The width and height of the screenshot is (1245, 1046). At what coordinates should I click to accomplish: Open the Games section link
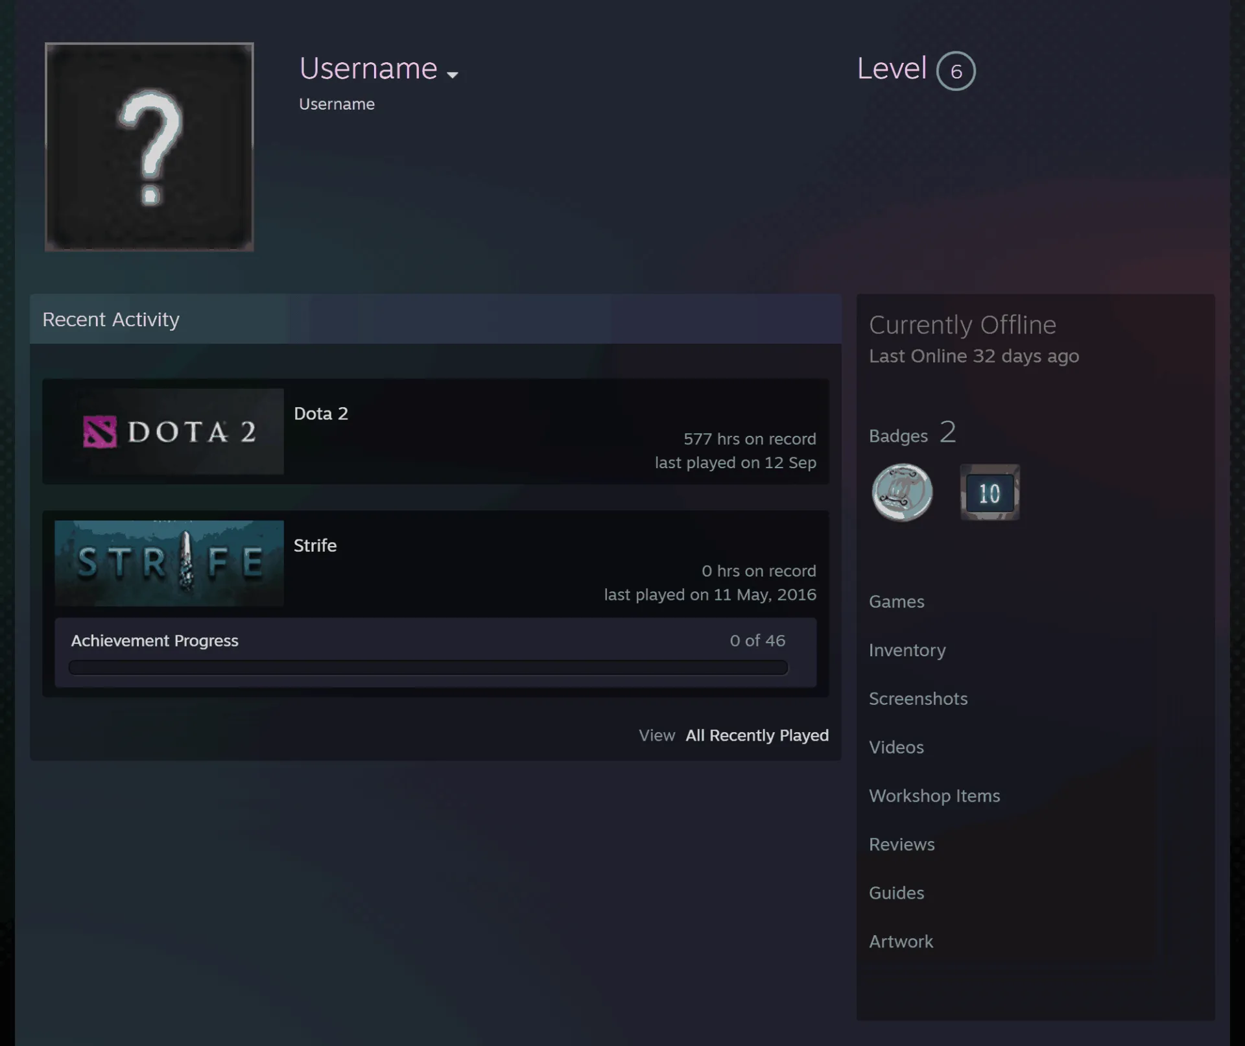tap(897, 602)
